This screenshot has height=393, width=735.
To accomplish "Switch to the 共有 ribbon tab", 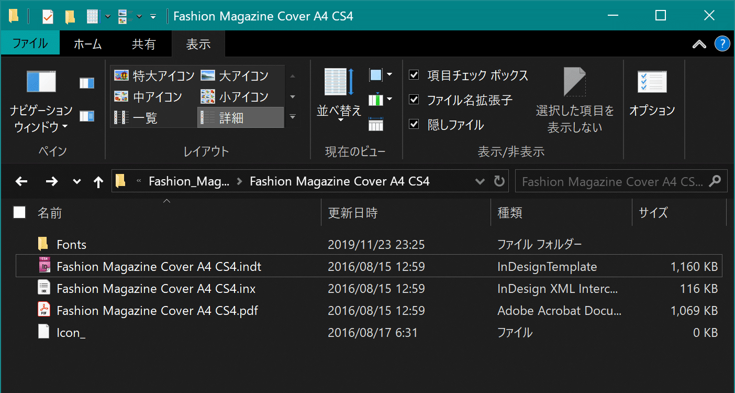I will pos(143,45).
